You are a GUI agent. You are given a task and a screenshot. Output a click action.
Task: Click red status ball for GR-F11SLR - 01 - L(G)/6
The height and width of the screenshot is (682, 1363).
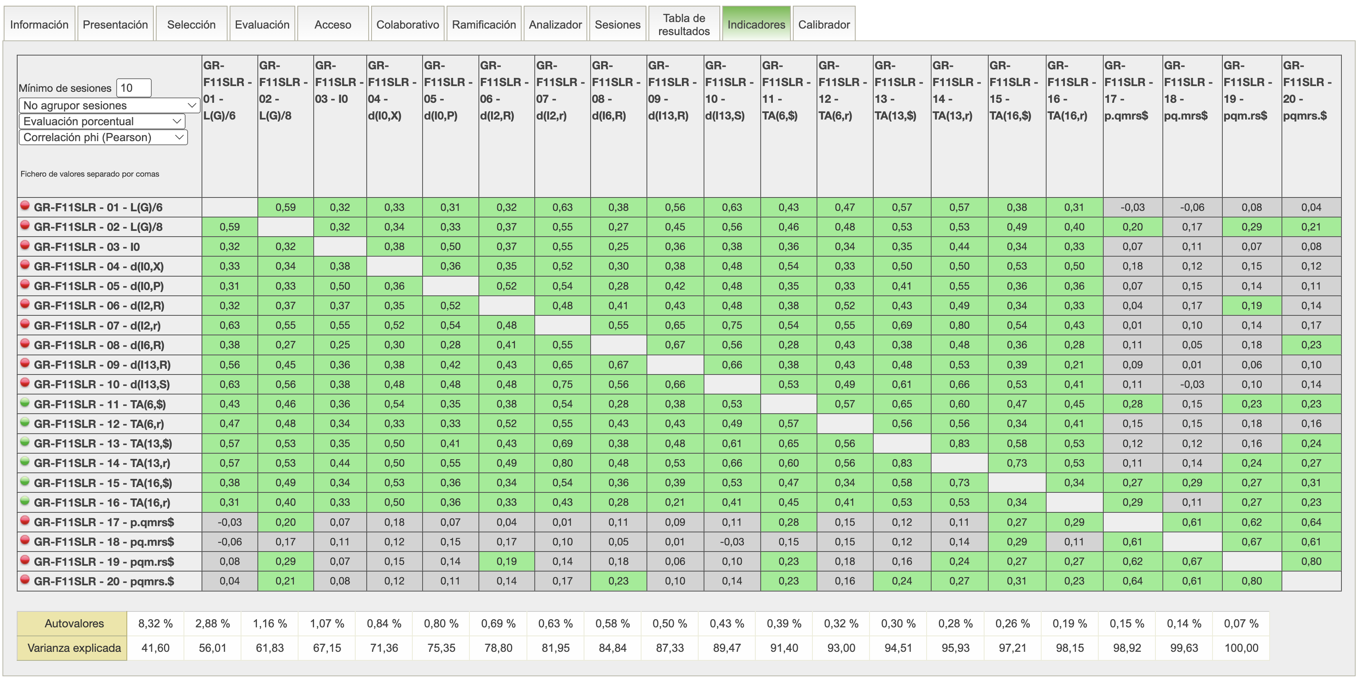click(x=24, y=206)
